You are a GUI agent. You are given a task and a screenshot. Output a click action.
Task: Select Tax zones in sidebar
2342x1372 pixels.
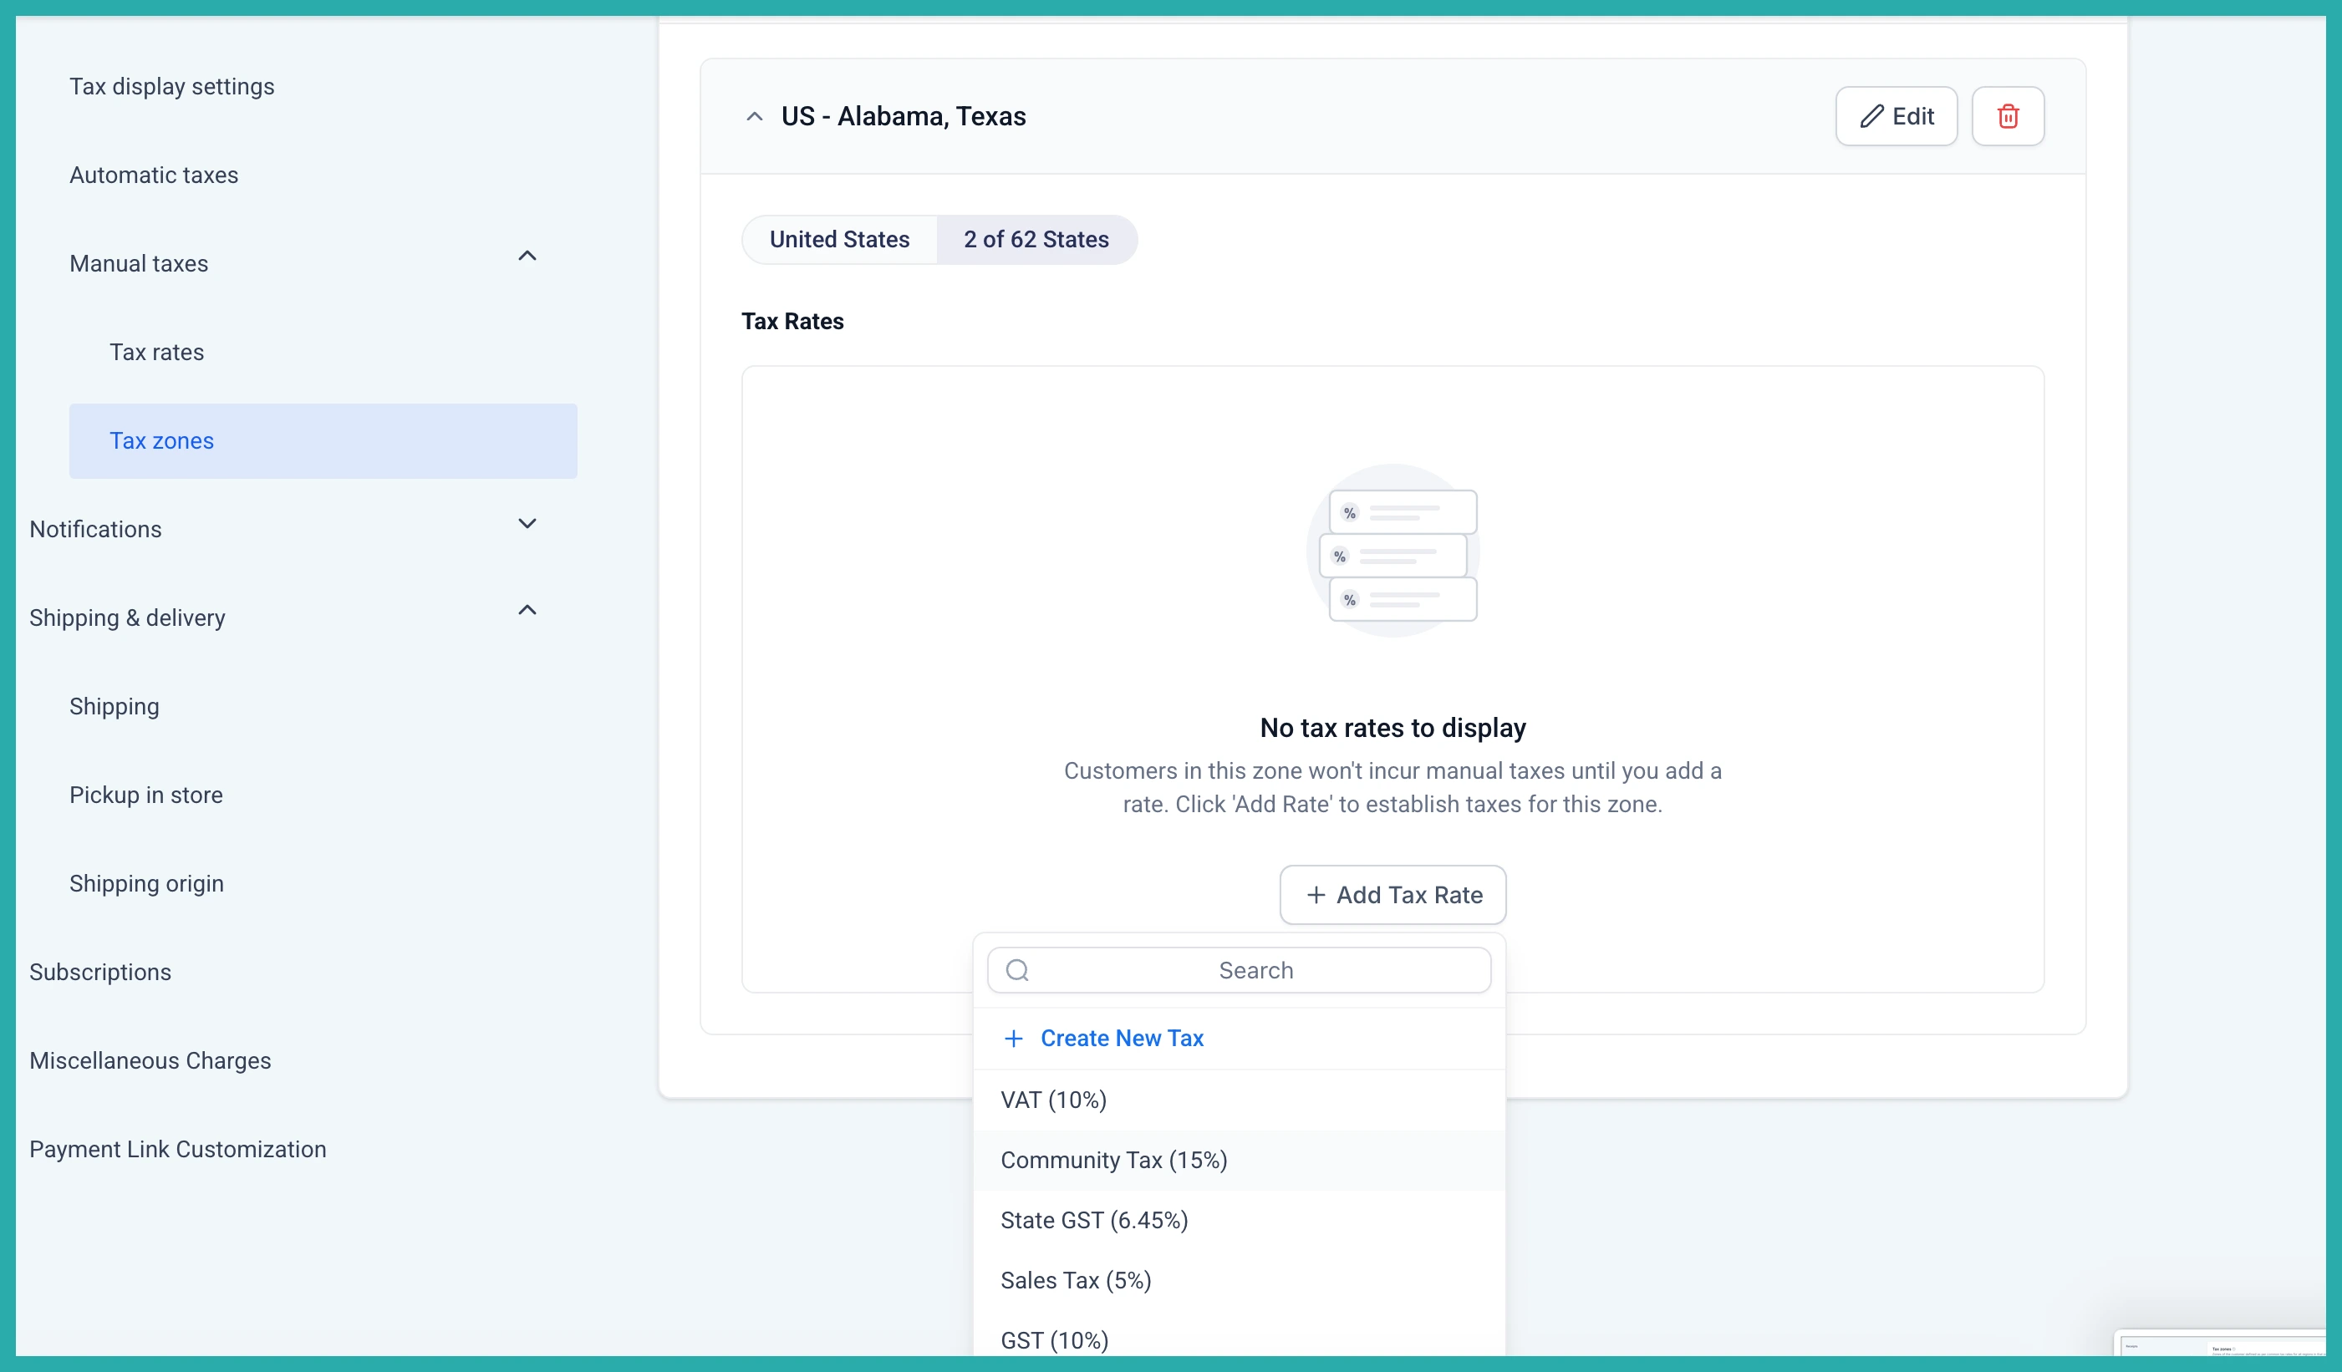[323, 441]
